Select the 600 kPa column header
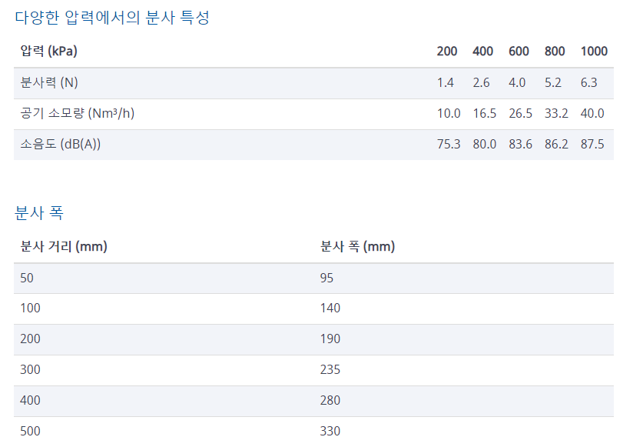Viewport: 633px width, 447px height. click(x=519, y=52)
